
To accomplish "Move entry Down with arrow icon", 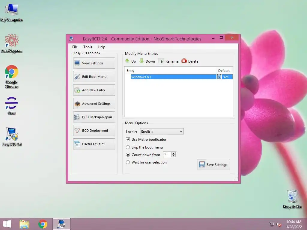I will (147, 61).
